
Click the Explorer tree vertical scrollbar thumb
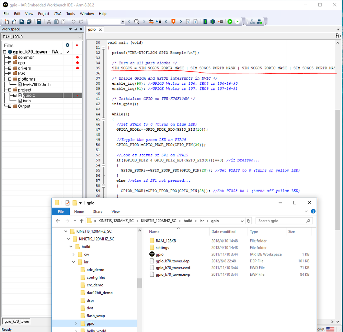139,283
